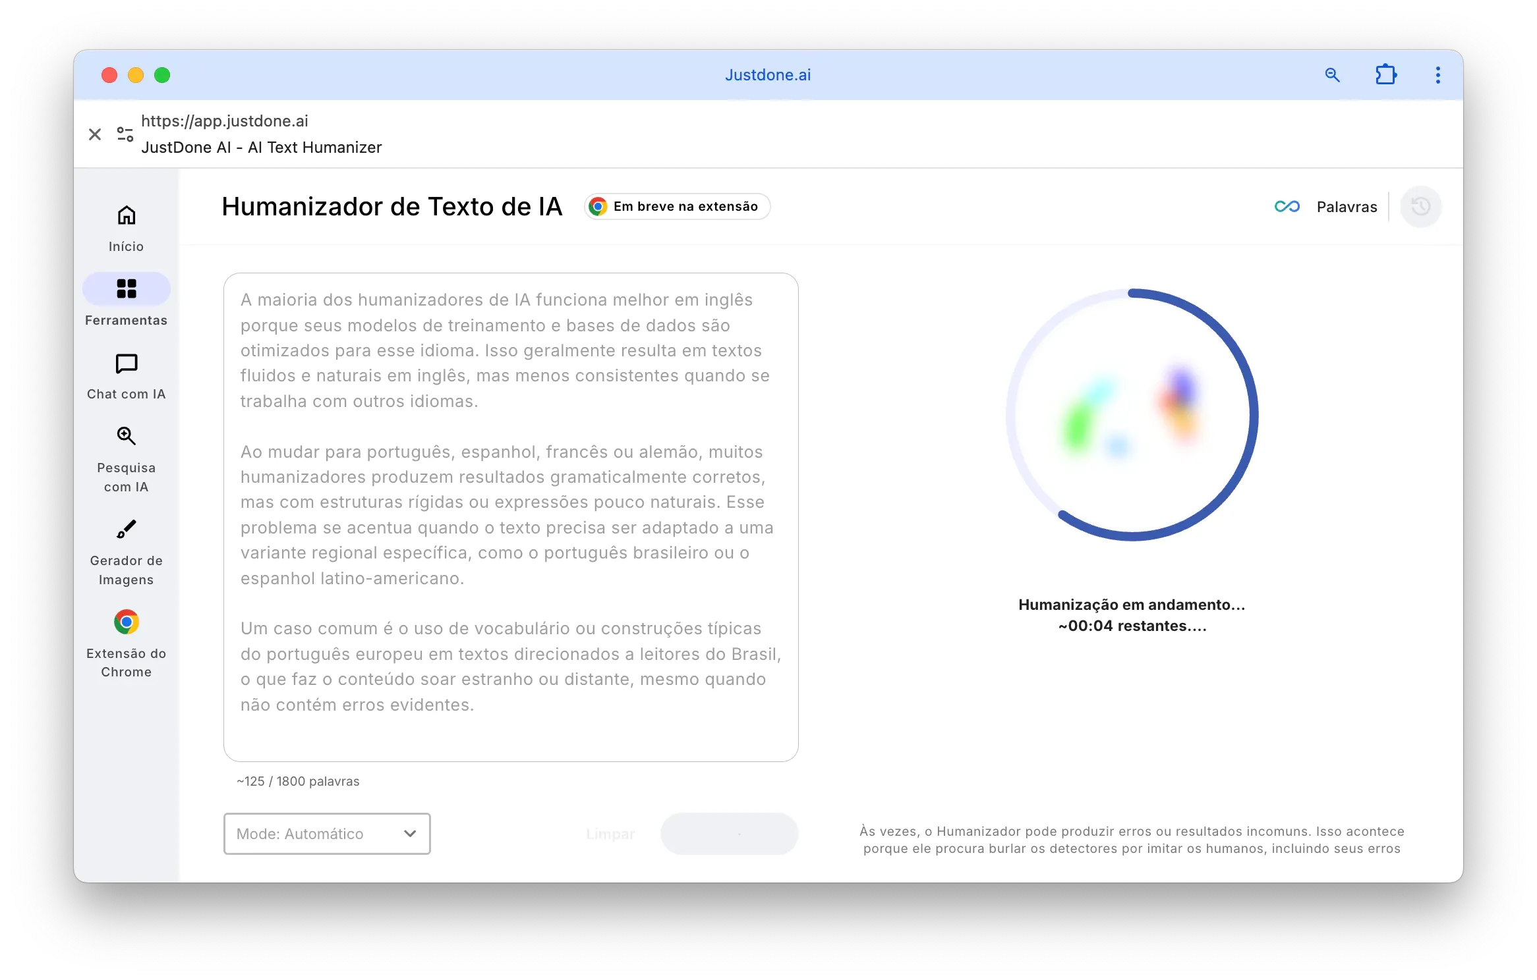The width and height of the screenshot is (1537, 980).
Task: Click the history restore icon near Palavras
Action: pyautogui.click(x=1421, y=206)
